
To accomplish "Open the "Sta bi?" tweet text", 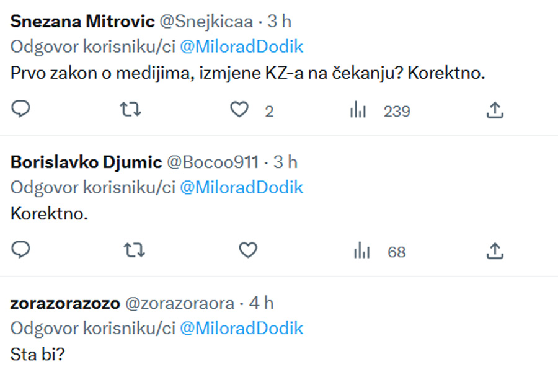I will click(37, 355).
